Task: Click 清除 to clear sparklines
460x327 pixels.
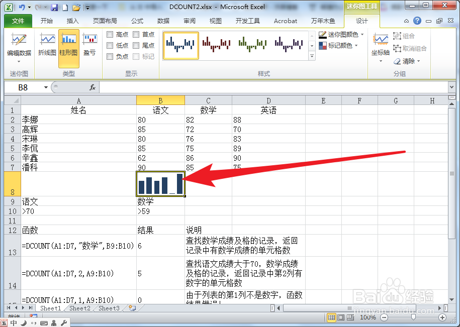Action: 405,61
